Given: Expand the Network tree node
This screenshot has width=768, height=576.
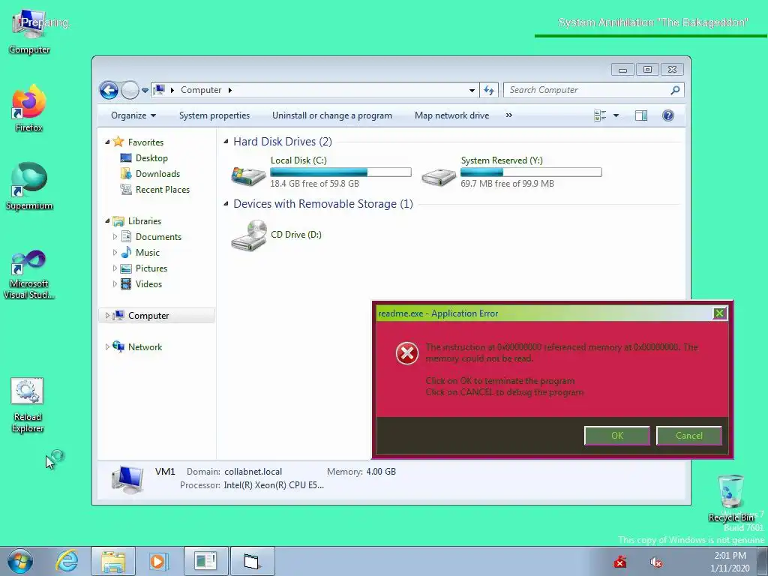Looking at the screenshot, I should click(107, 346).
